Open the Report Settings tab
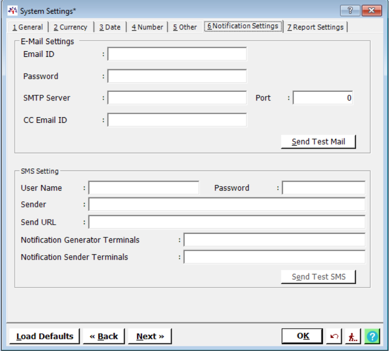This screenshot has width=389, height=351. 315,27
